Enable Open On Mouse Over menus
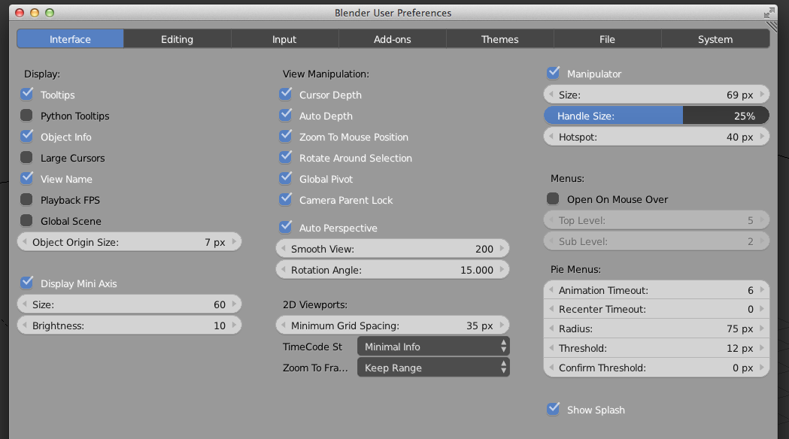Screen dimensions: 789x439 point(553,199)
